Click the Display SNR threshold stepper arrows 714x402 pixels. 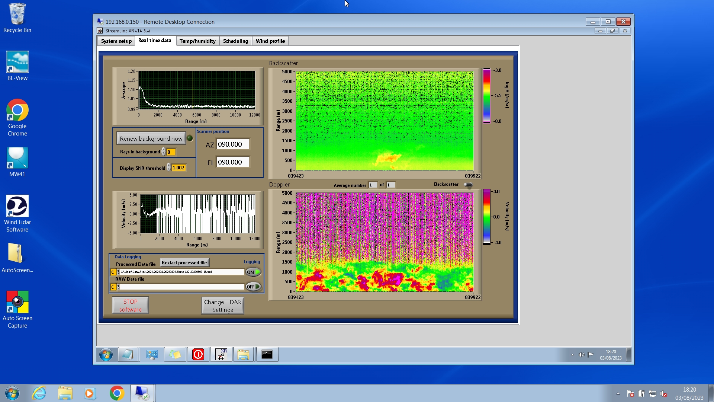click(168, 167)
